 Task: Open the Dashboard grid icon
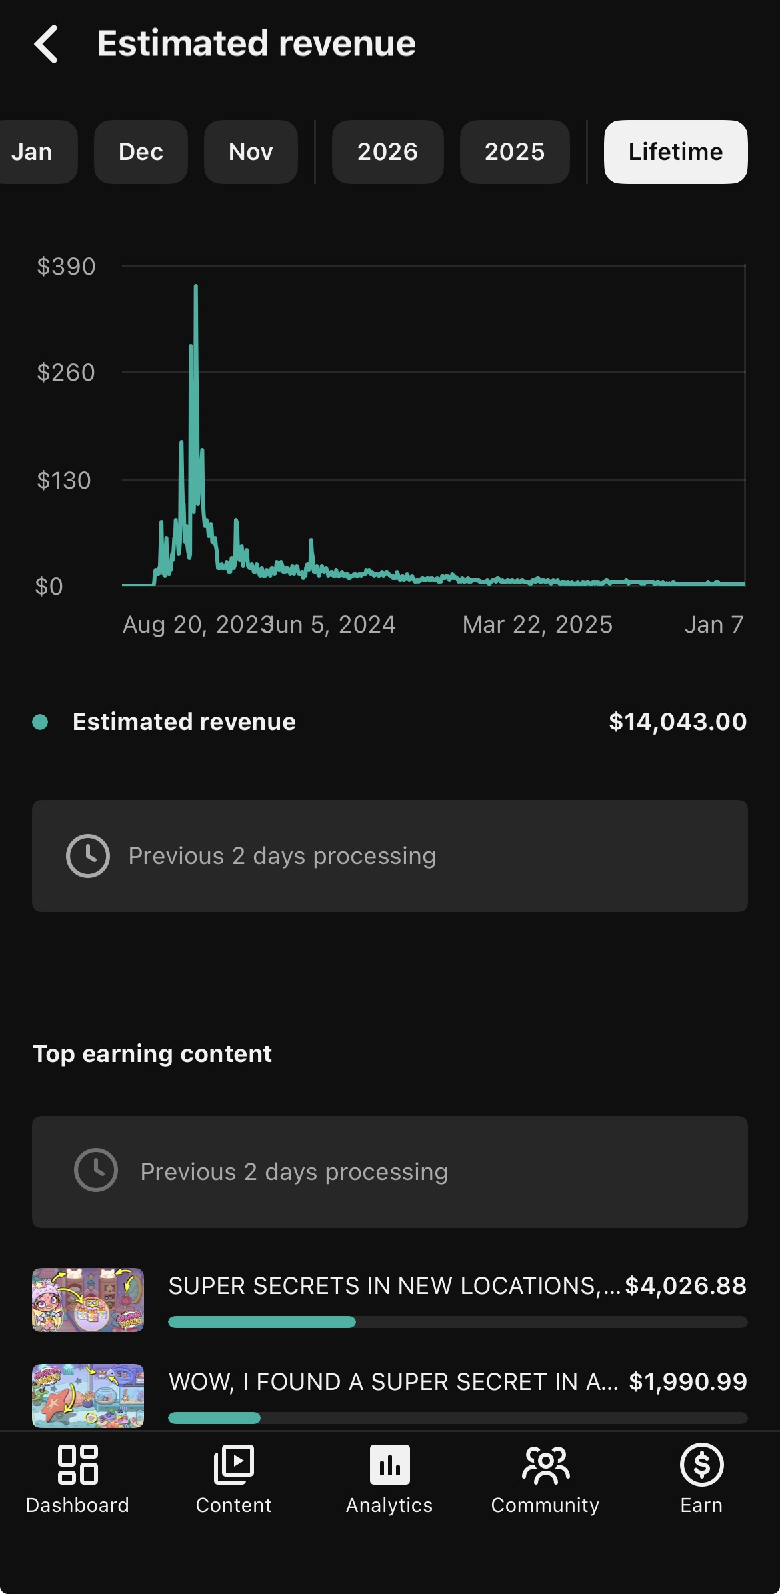(x=78, y=1465)
